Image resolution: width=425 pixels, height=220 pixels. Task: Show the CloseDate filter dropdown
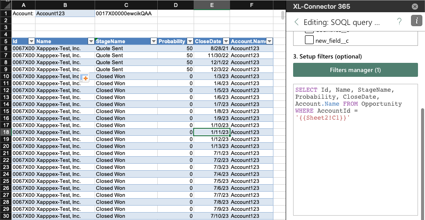pos(225,41)
